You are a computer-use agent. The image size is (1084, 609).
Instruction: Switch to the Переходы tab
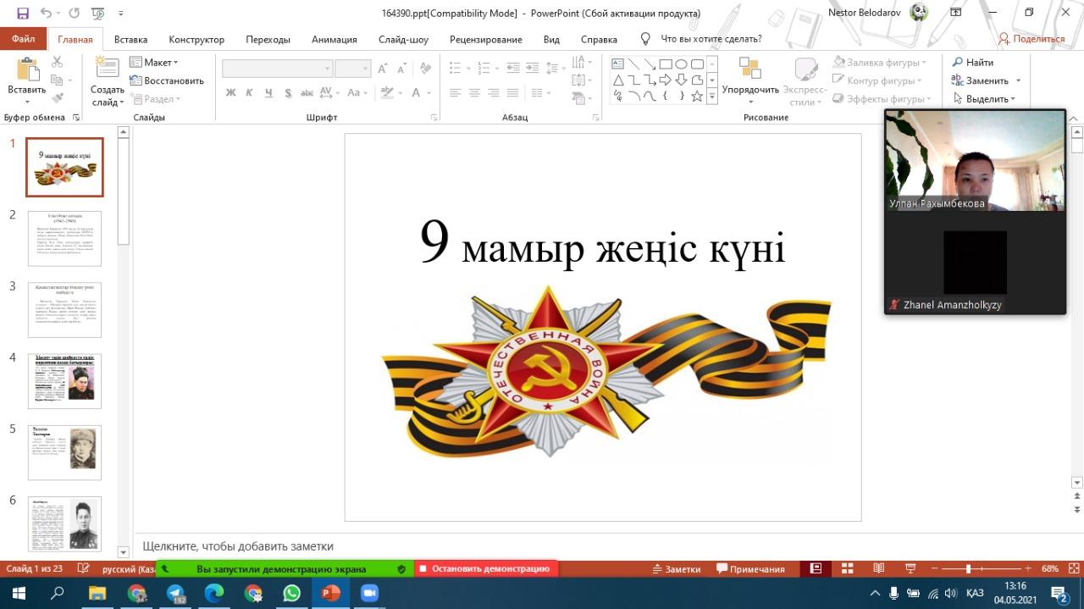tap(268, 39)
